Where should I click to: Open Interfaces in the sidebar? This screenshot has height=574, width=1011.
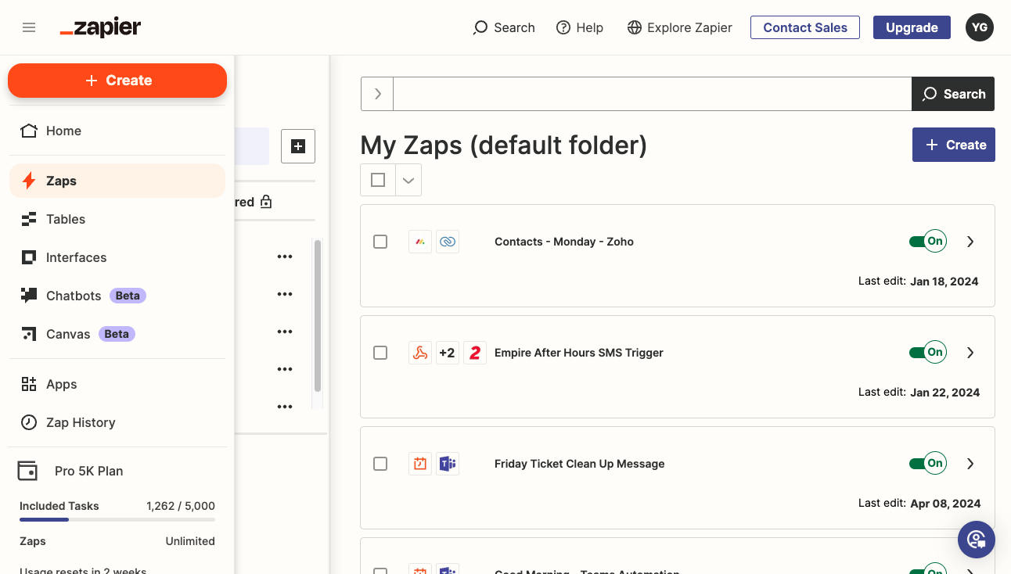point(117,257)
